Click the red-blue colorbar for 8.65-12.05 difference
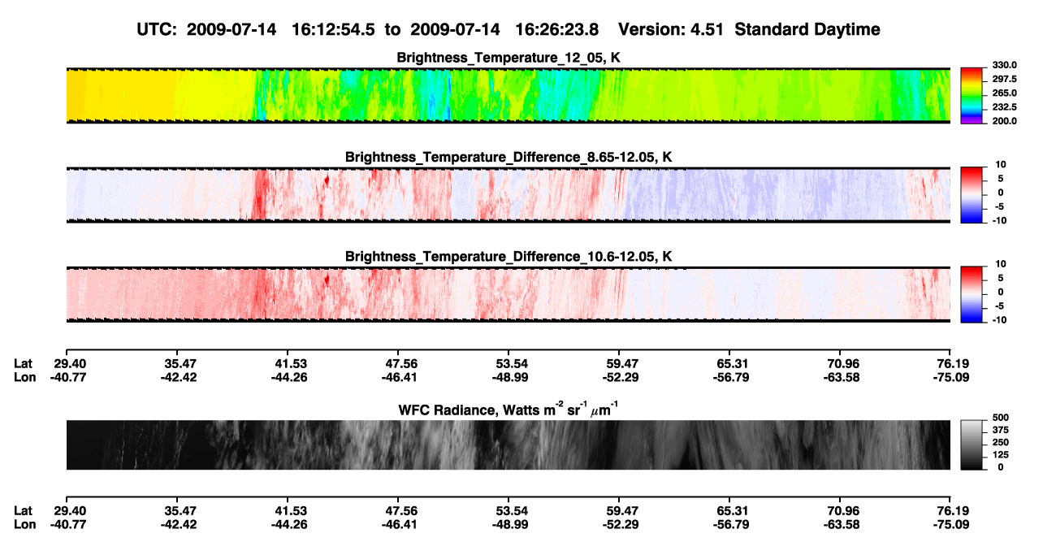The width and height of the screenshot is (1056, 542). click(x=972, y=194)
